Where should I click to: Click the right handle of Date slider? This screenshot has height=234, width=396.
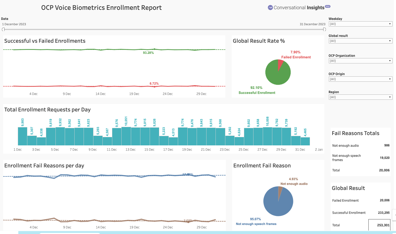(x=324, y=29)
